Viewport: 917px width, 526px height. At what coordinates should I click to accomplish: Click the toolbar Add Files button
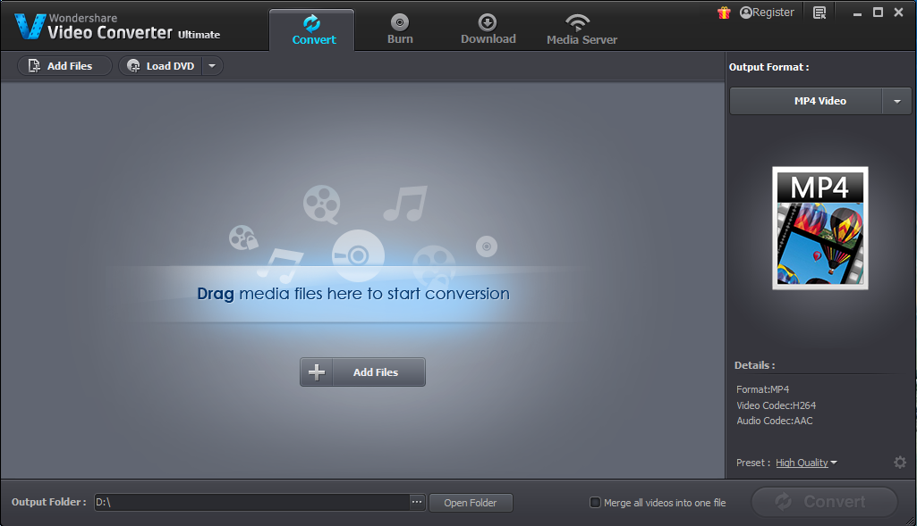[x=64, y=66]
